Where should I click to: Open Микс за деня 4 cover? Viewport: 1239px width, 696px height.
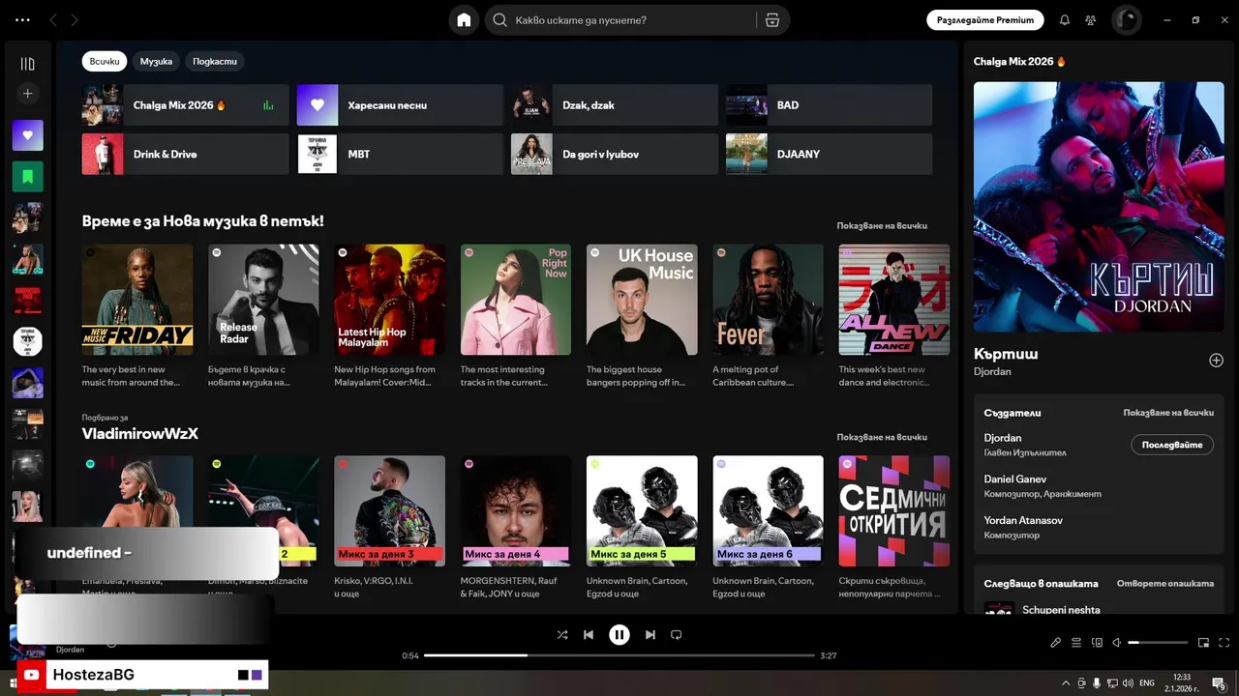point(516,511)
